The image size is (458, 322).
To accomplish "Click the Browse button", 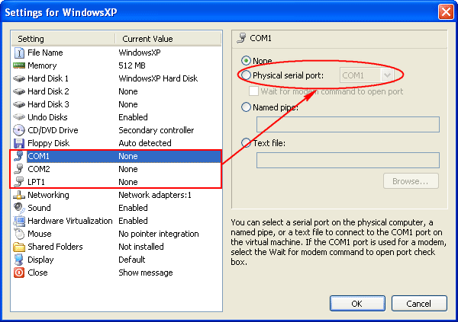I will 411,181.
